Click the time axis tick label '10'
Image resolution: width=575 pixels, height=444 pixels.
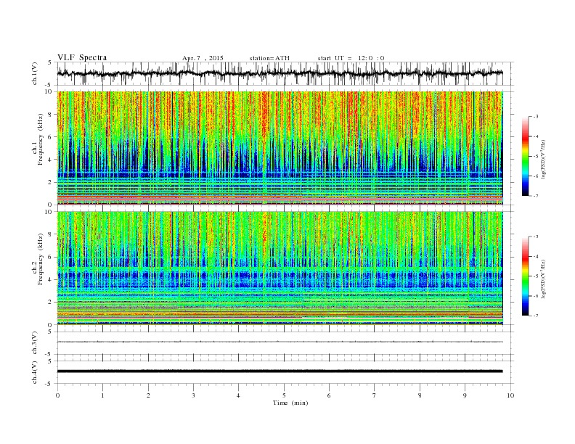pos(510,395)
